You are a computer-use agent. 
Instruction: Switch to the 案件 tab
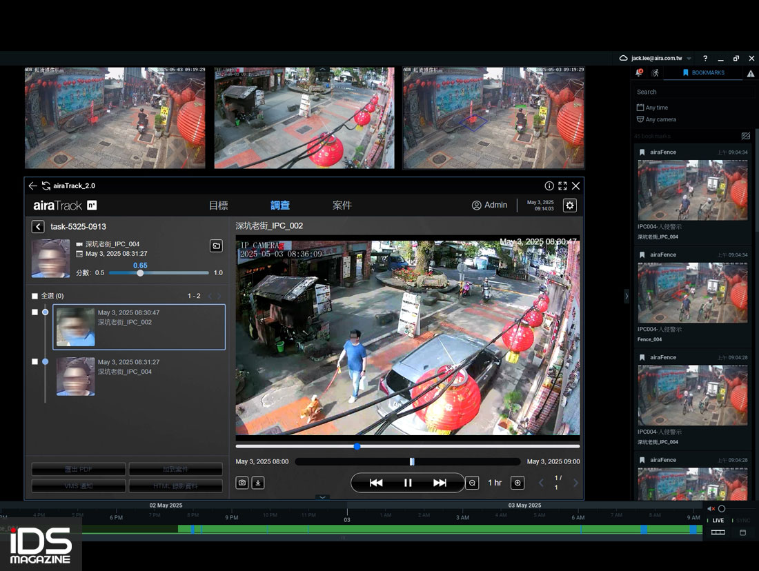pyautogui.click(x=342, y=206)
